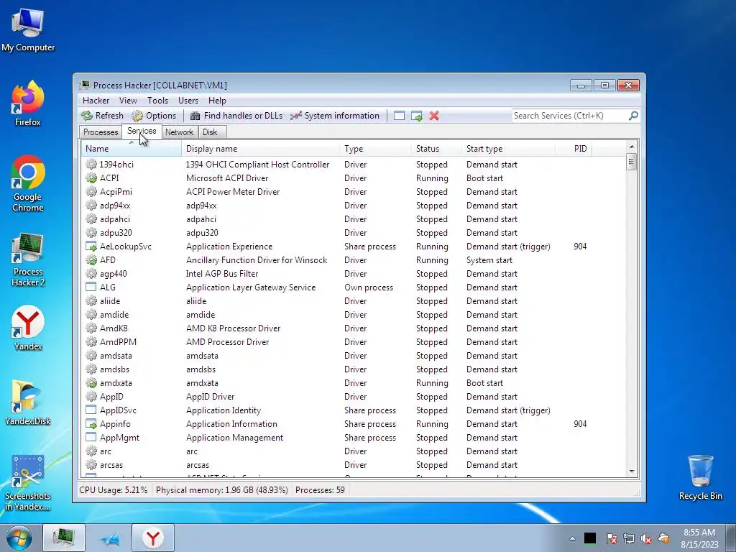This screenshot has width=736, height=552.
Task: Click the services list scrollbar thumb
Action: coord(631,162)
